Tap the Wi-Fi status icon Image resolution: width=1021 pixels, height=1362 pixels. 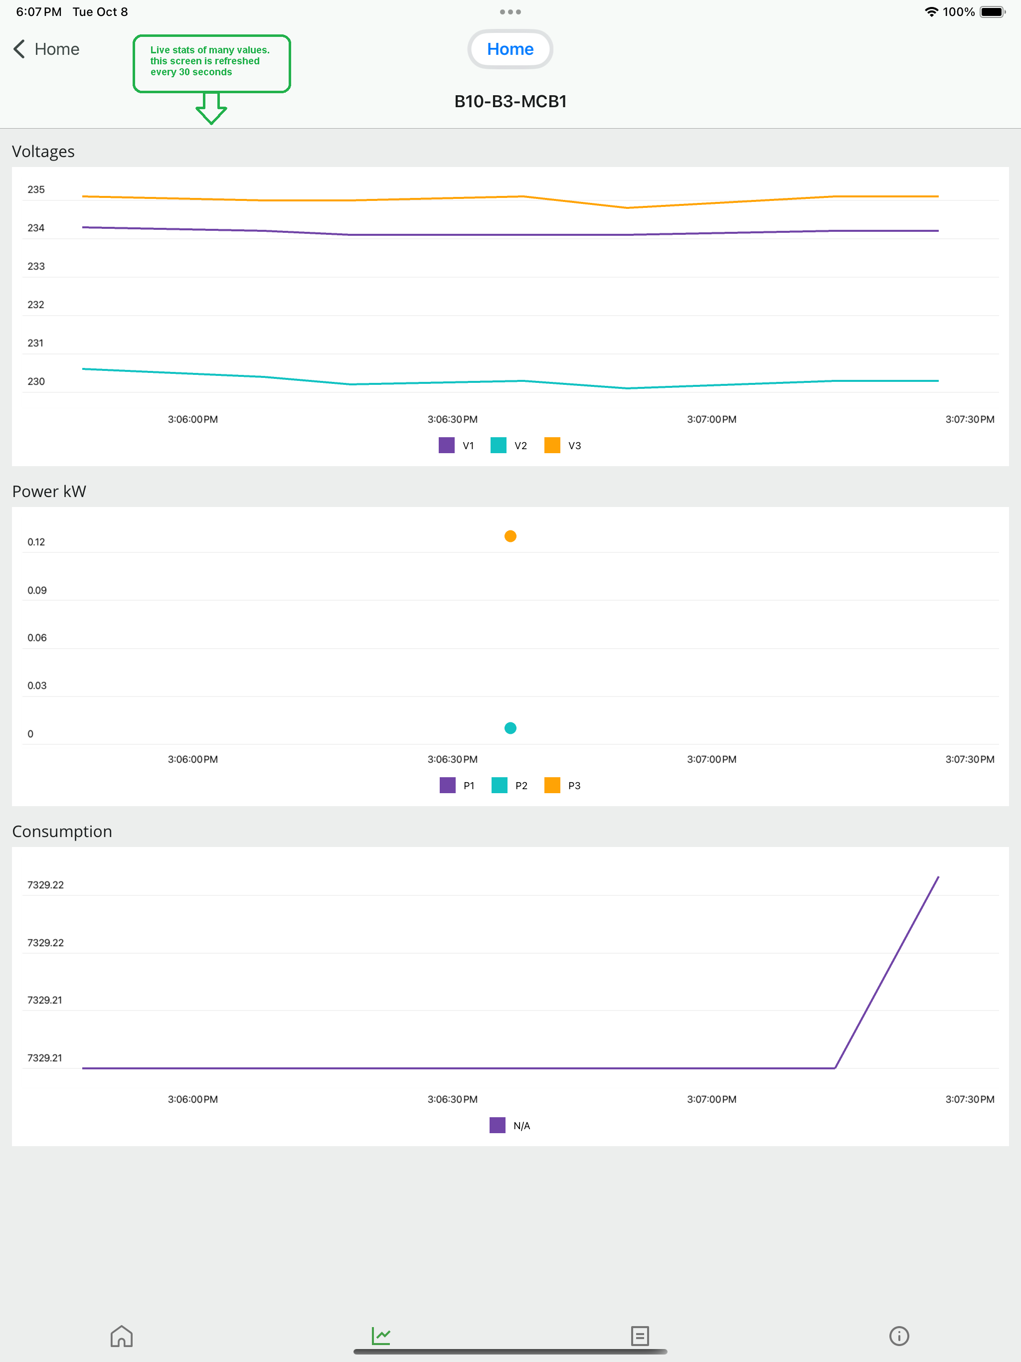931,11
